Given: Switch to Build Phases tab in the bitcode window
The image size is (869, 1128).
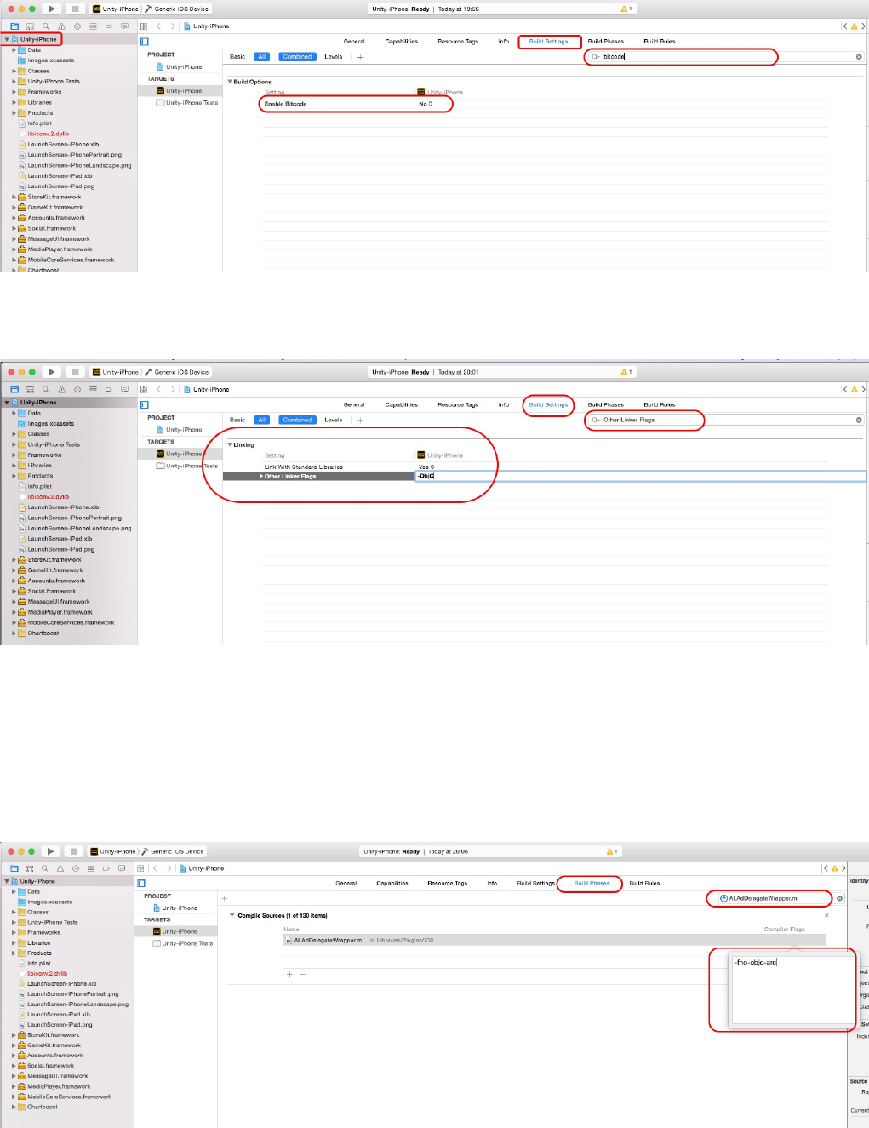Looking at the screenshot, I should [606, 42].
